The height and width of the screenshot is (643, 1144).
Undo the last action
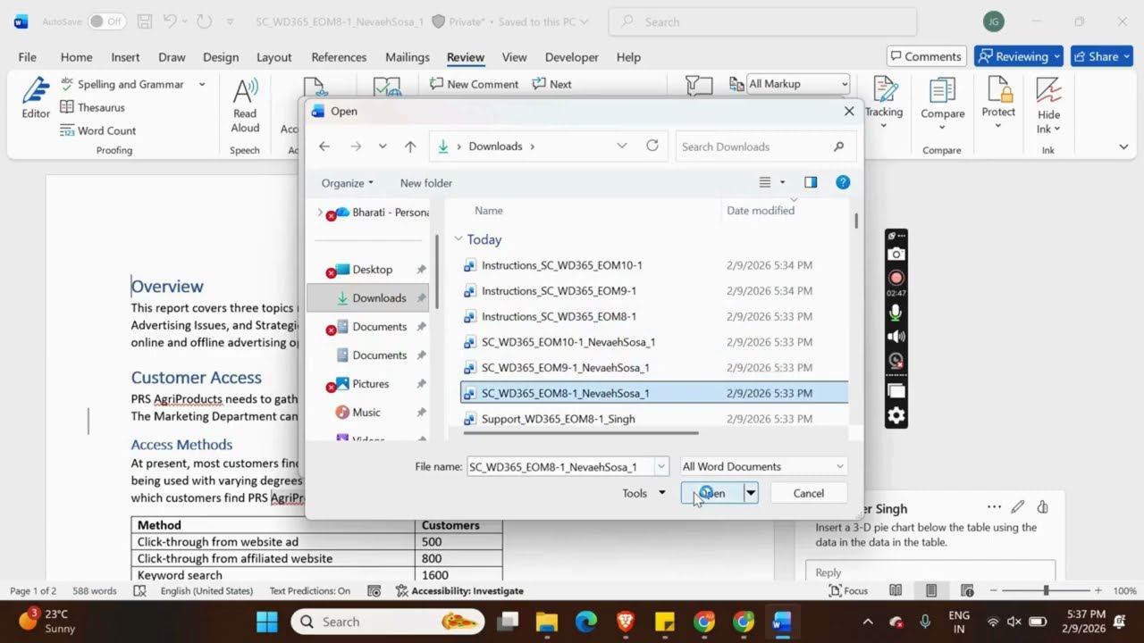pyautogui.click(x=172, y=21)
